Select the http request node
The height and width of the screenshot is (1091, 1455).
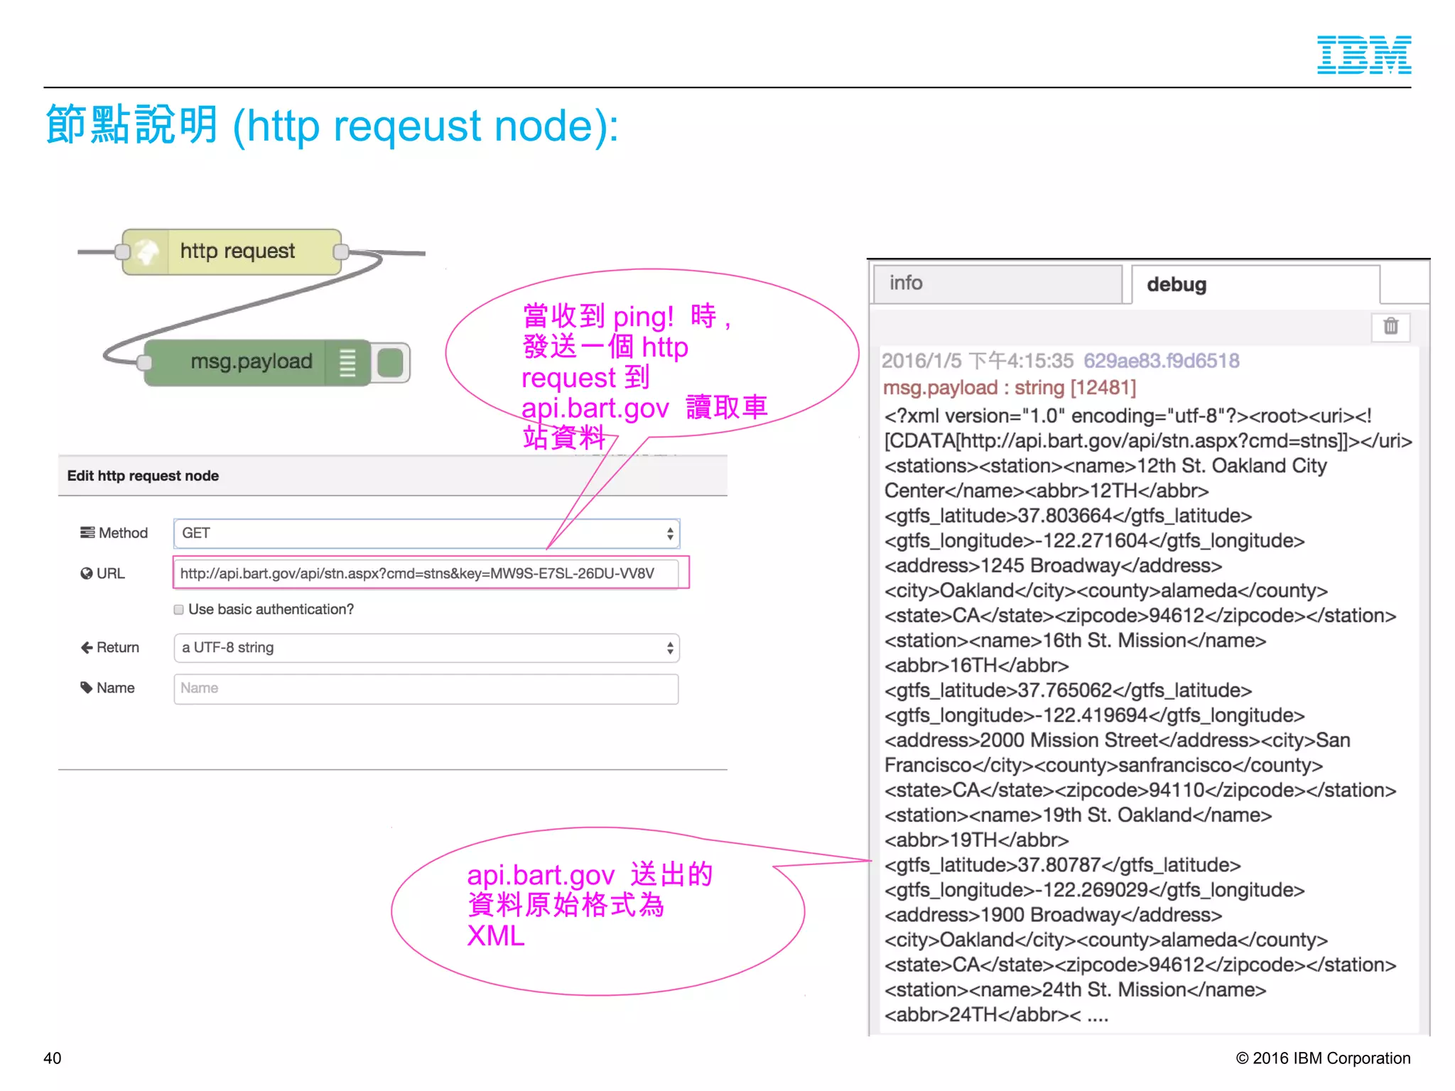[232, 251]
